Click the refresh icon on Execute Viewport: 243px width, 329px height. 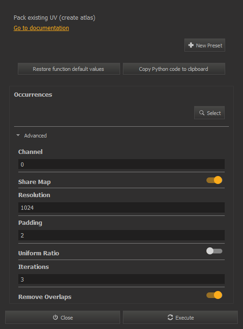[x=170, y=317]
